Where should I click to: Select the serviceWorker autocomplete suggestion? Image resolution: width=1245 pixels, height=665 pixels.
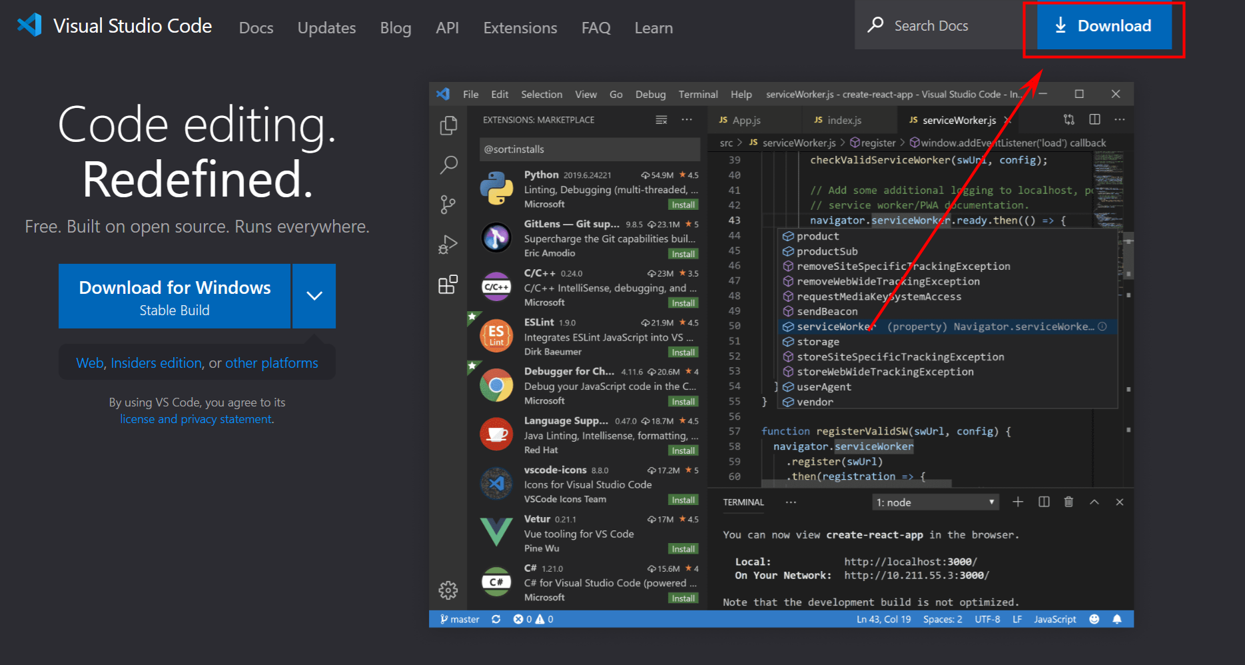(x=948, y=327)
